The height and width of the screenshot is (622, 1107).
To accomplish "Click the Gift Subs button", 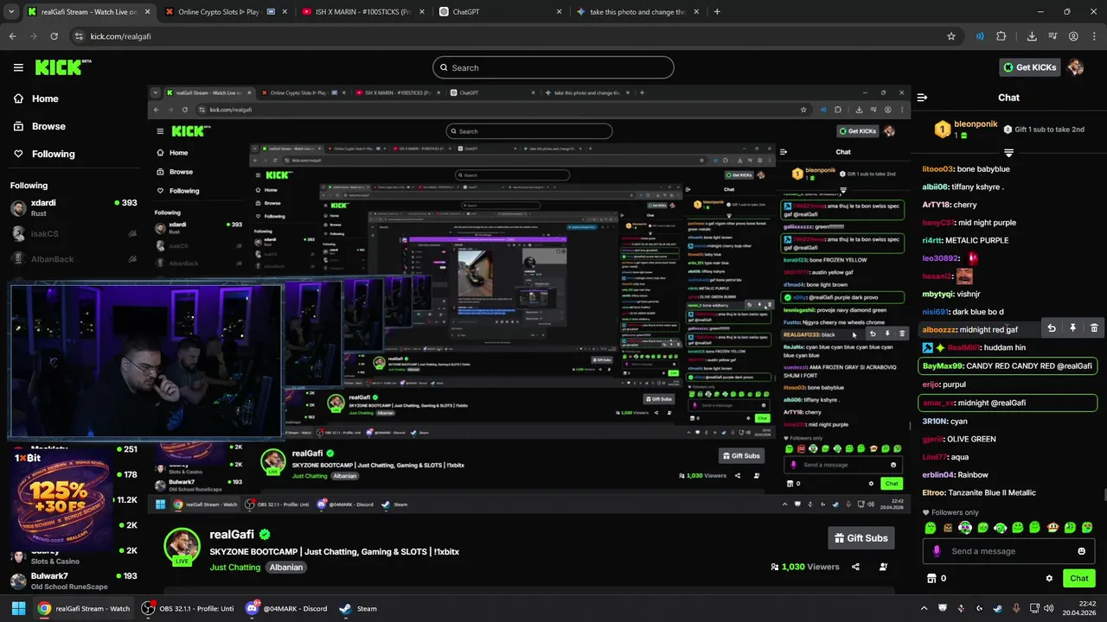I will click(x=861, y=537).
